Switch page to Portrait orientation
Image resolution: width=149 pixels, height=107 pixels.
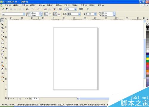[x=46, y=14]
